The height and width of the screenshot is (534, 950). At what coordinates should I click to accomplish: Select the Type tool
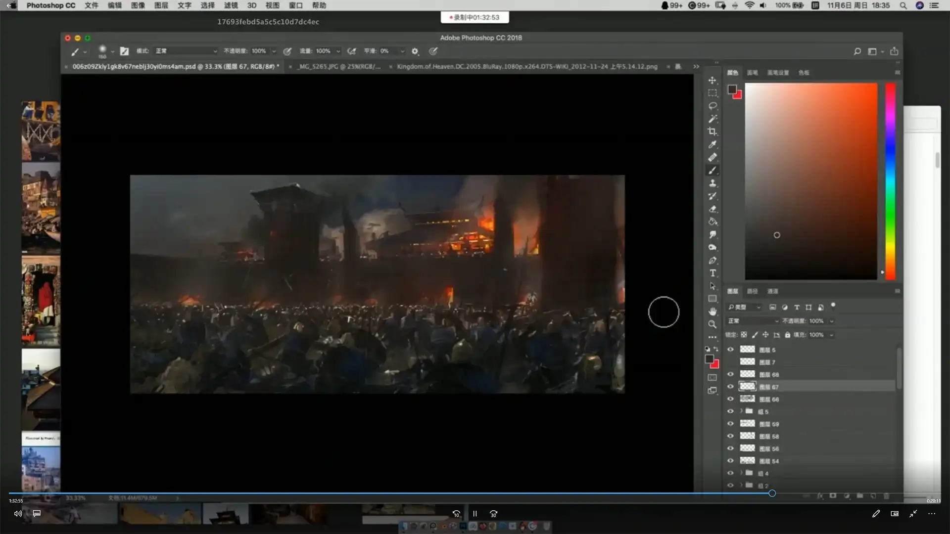pyautogui.click(x=712, y=273)
